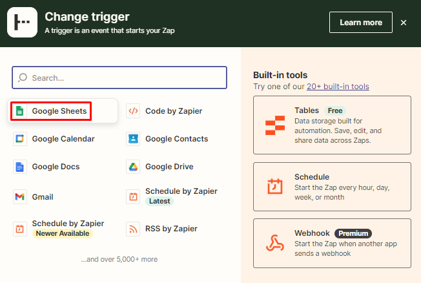
Task: Click the Built-in tools heading
Action: click(280, 75)
